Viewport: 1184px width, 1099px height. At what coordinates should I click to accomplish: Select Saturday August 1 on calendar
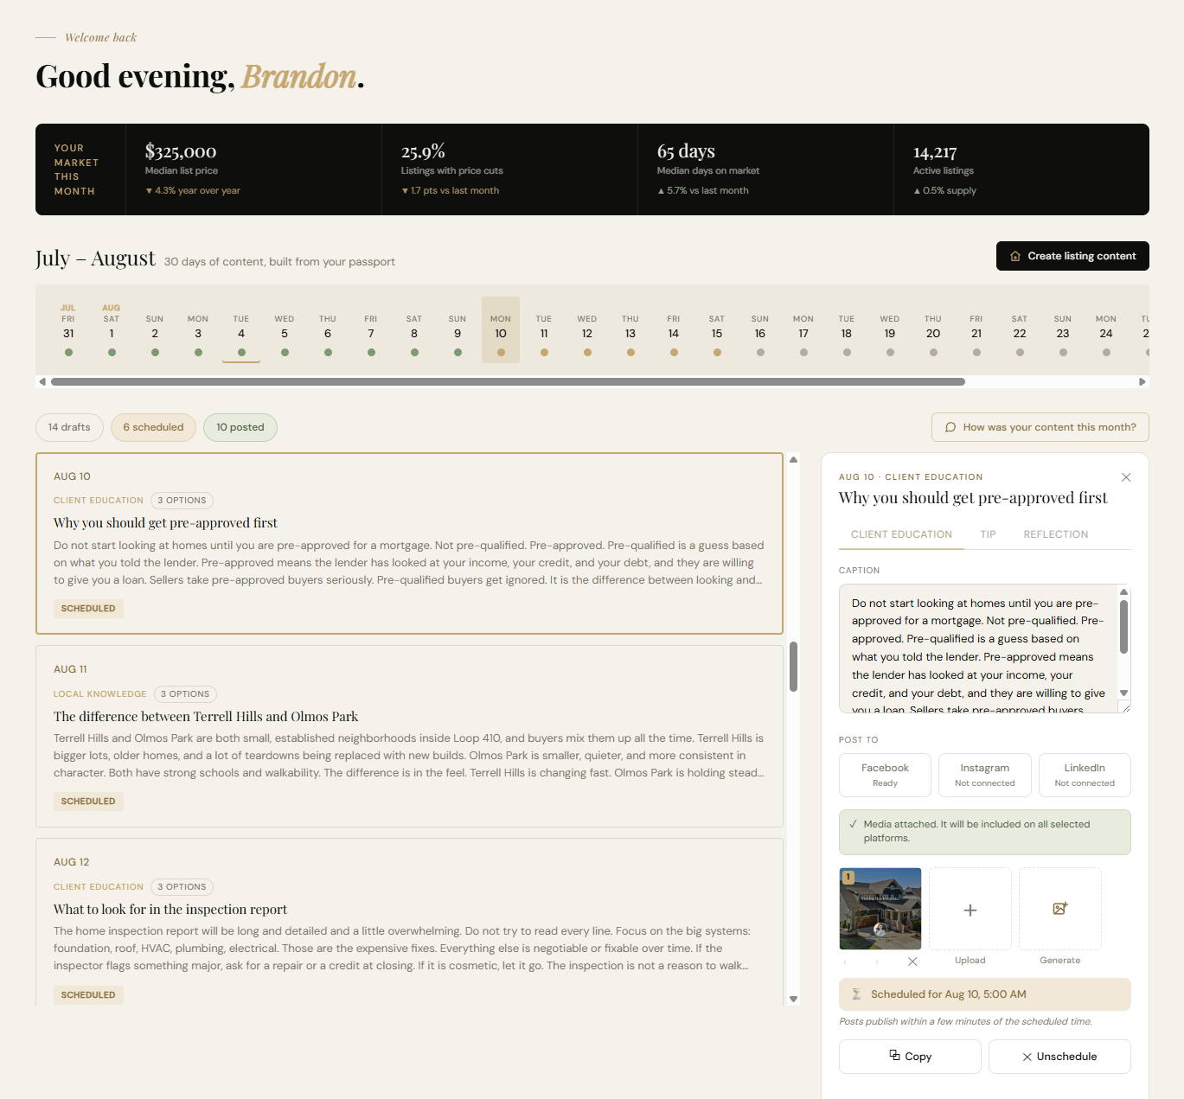[112, 330]
